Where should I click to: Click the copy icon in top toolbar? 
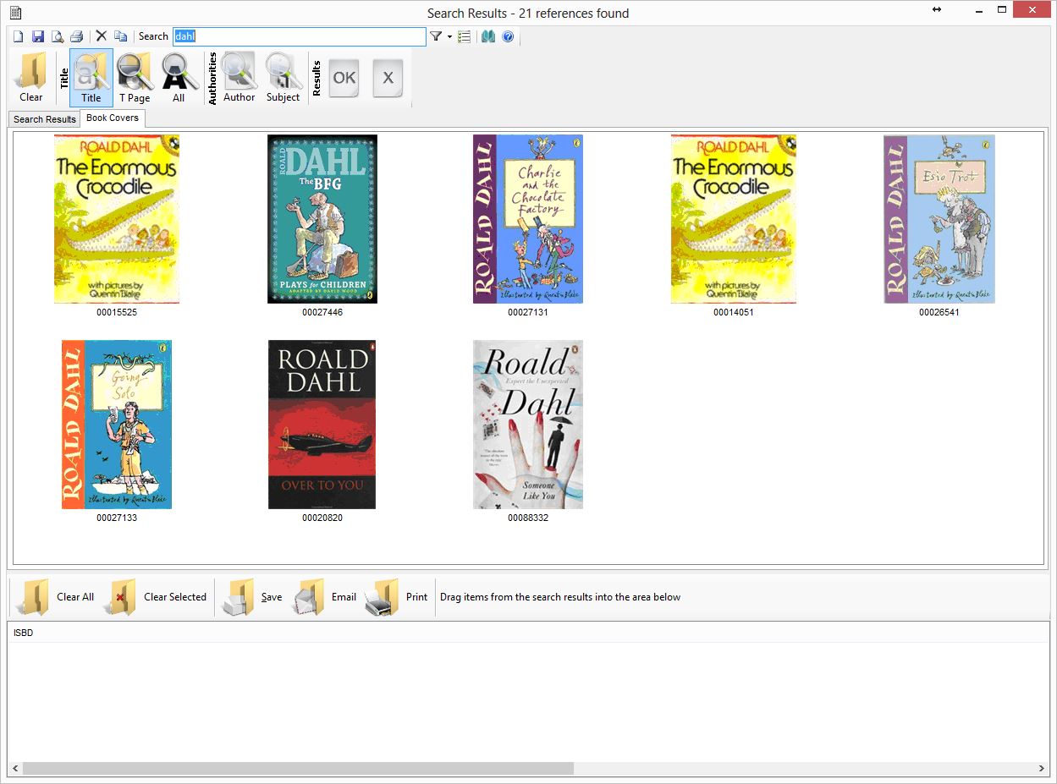(120, 36)
